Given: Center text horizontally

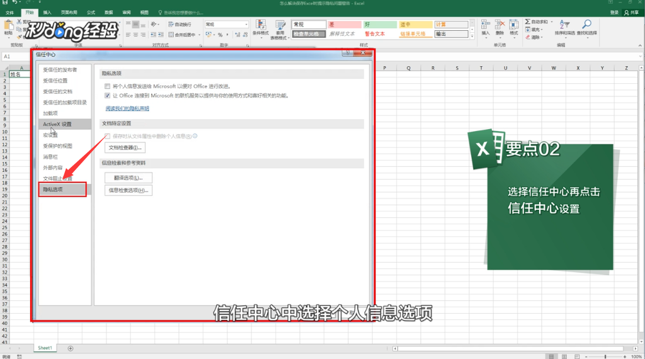Looking at the screenshot, I should [x=136, y=35].
